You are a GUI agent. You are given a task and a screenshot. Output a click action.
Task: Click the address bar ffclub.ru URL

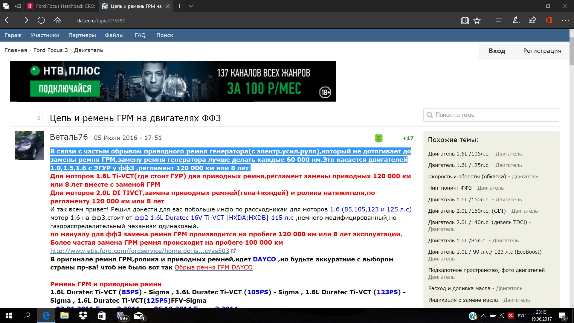101,21
